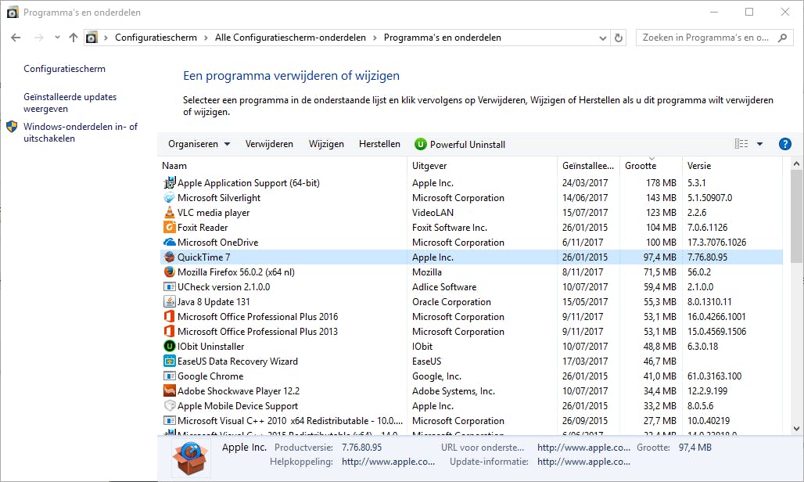Click Verwijderen in the toolbar
804x482 pixels.
coord(269,144)
